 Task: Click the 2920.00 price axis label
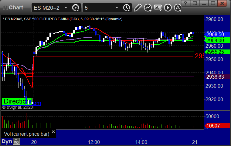tap(214, 99)
